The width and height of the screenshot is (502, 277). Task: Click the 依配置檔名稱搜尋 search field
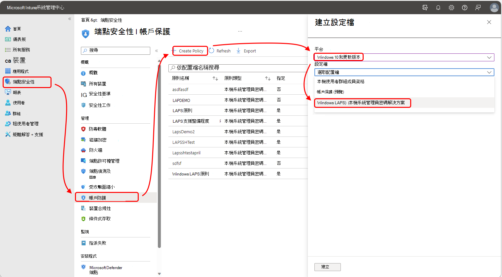tap(238, 68)
